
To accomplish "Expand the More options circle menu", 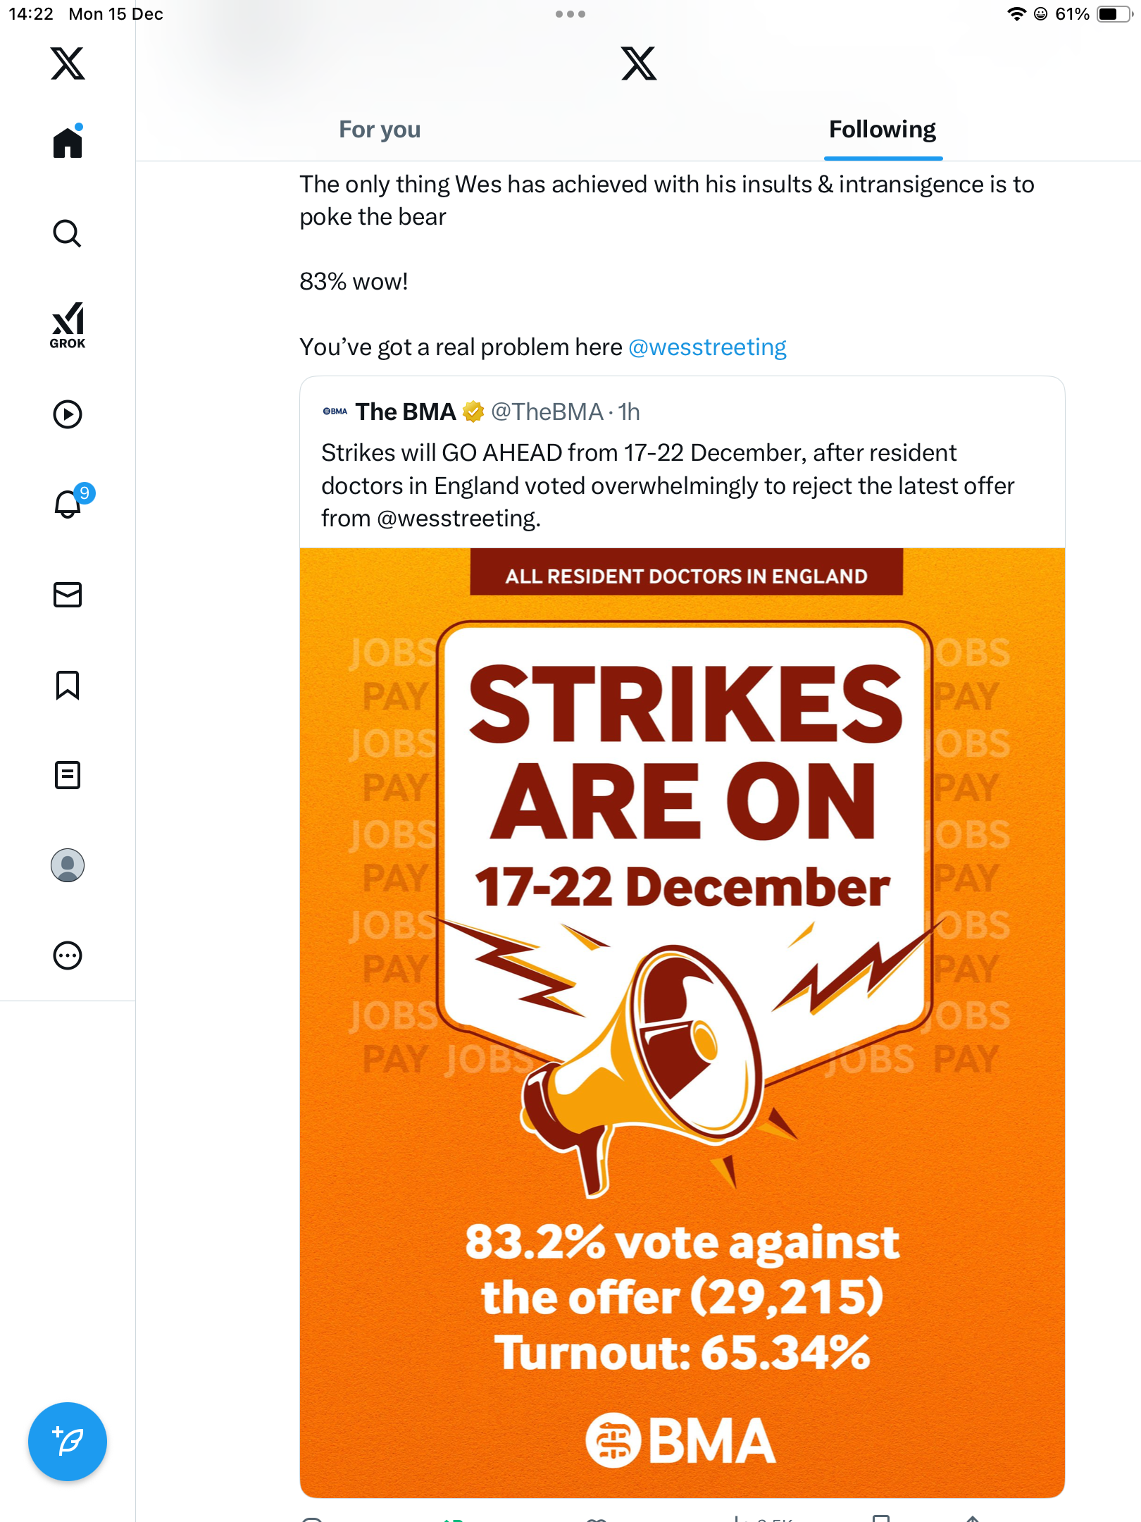I will coord(68,955).
